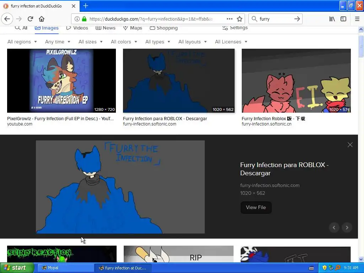364x273 pixels.
Task: Expand the All regions filter
Action: (22, 42)
